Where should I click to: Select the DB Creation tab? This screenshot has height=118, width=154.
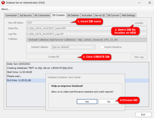point(58,15)
